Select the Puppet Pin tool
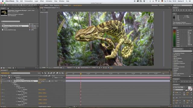193x108 pixels. (39, 5)
